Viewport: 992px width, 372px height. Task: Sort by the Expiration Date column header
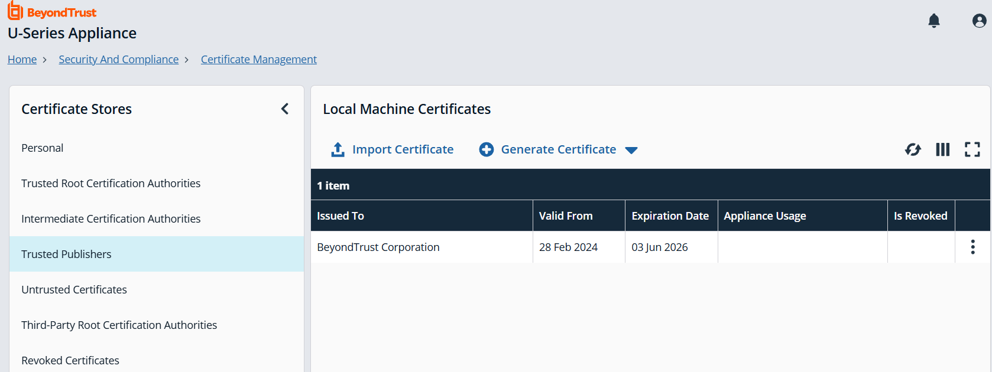coord(670,216)
